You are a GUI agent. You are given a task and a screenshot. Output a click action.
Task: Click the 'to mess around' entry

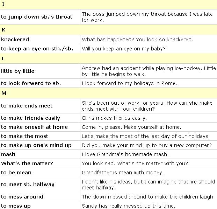coord(22,197)
